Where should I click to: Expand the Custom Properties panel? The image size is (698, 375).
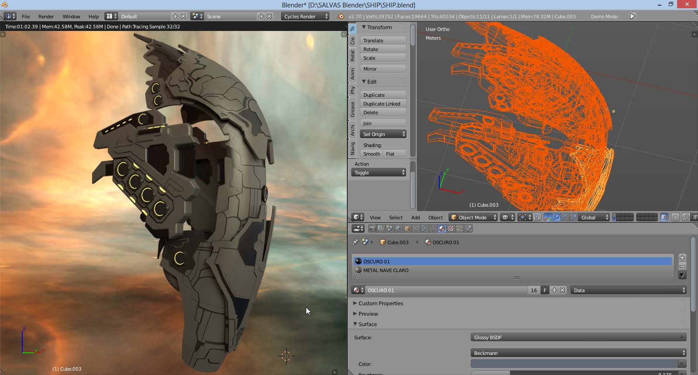[380, 303]
